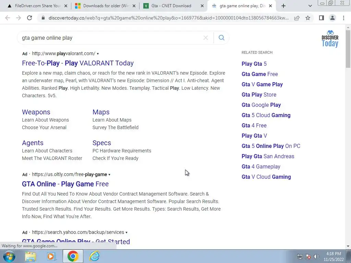Image resolution: width=351 pixels, height=263 pixels.
Task: Go back with the browser back arrow
Action: click(8, 18)
